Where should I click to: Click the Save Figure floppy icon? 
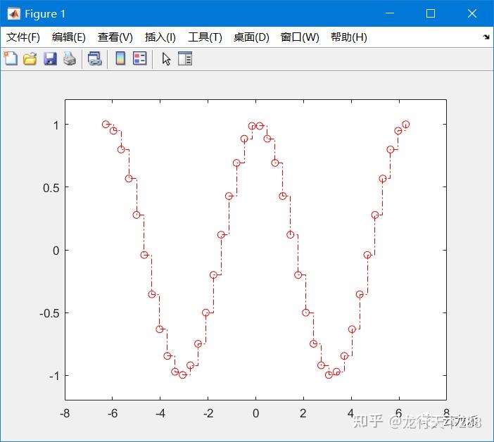pyautogui.click(x=50, y=59)
